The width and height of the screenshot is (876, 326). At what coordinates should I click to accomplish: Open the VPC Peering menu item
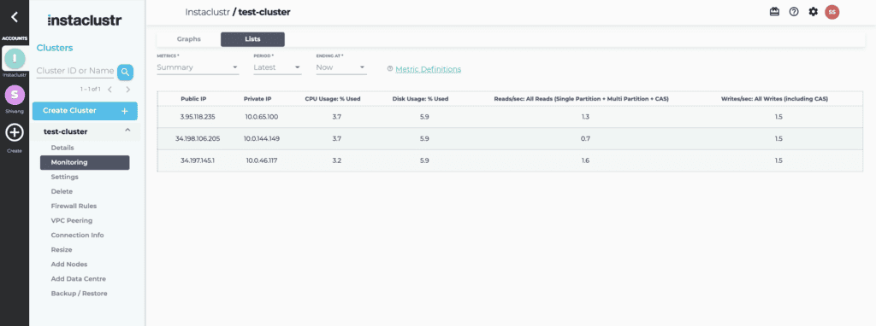pyautogui.click(x=72, y=221)
